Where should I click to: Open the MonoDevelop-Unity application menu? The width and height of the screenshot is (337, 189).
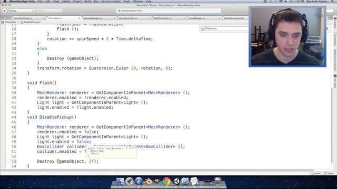pyautogui.click(x=22, y=1)
